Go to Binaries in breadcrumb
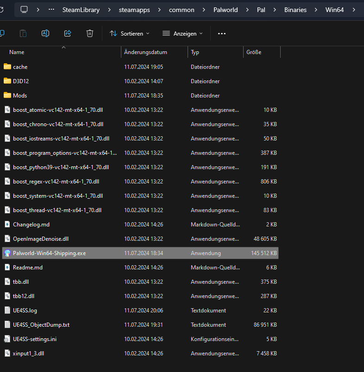This screenshot has width=364, height=372. [295, 10]
